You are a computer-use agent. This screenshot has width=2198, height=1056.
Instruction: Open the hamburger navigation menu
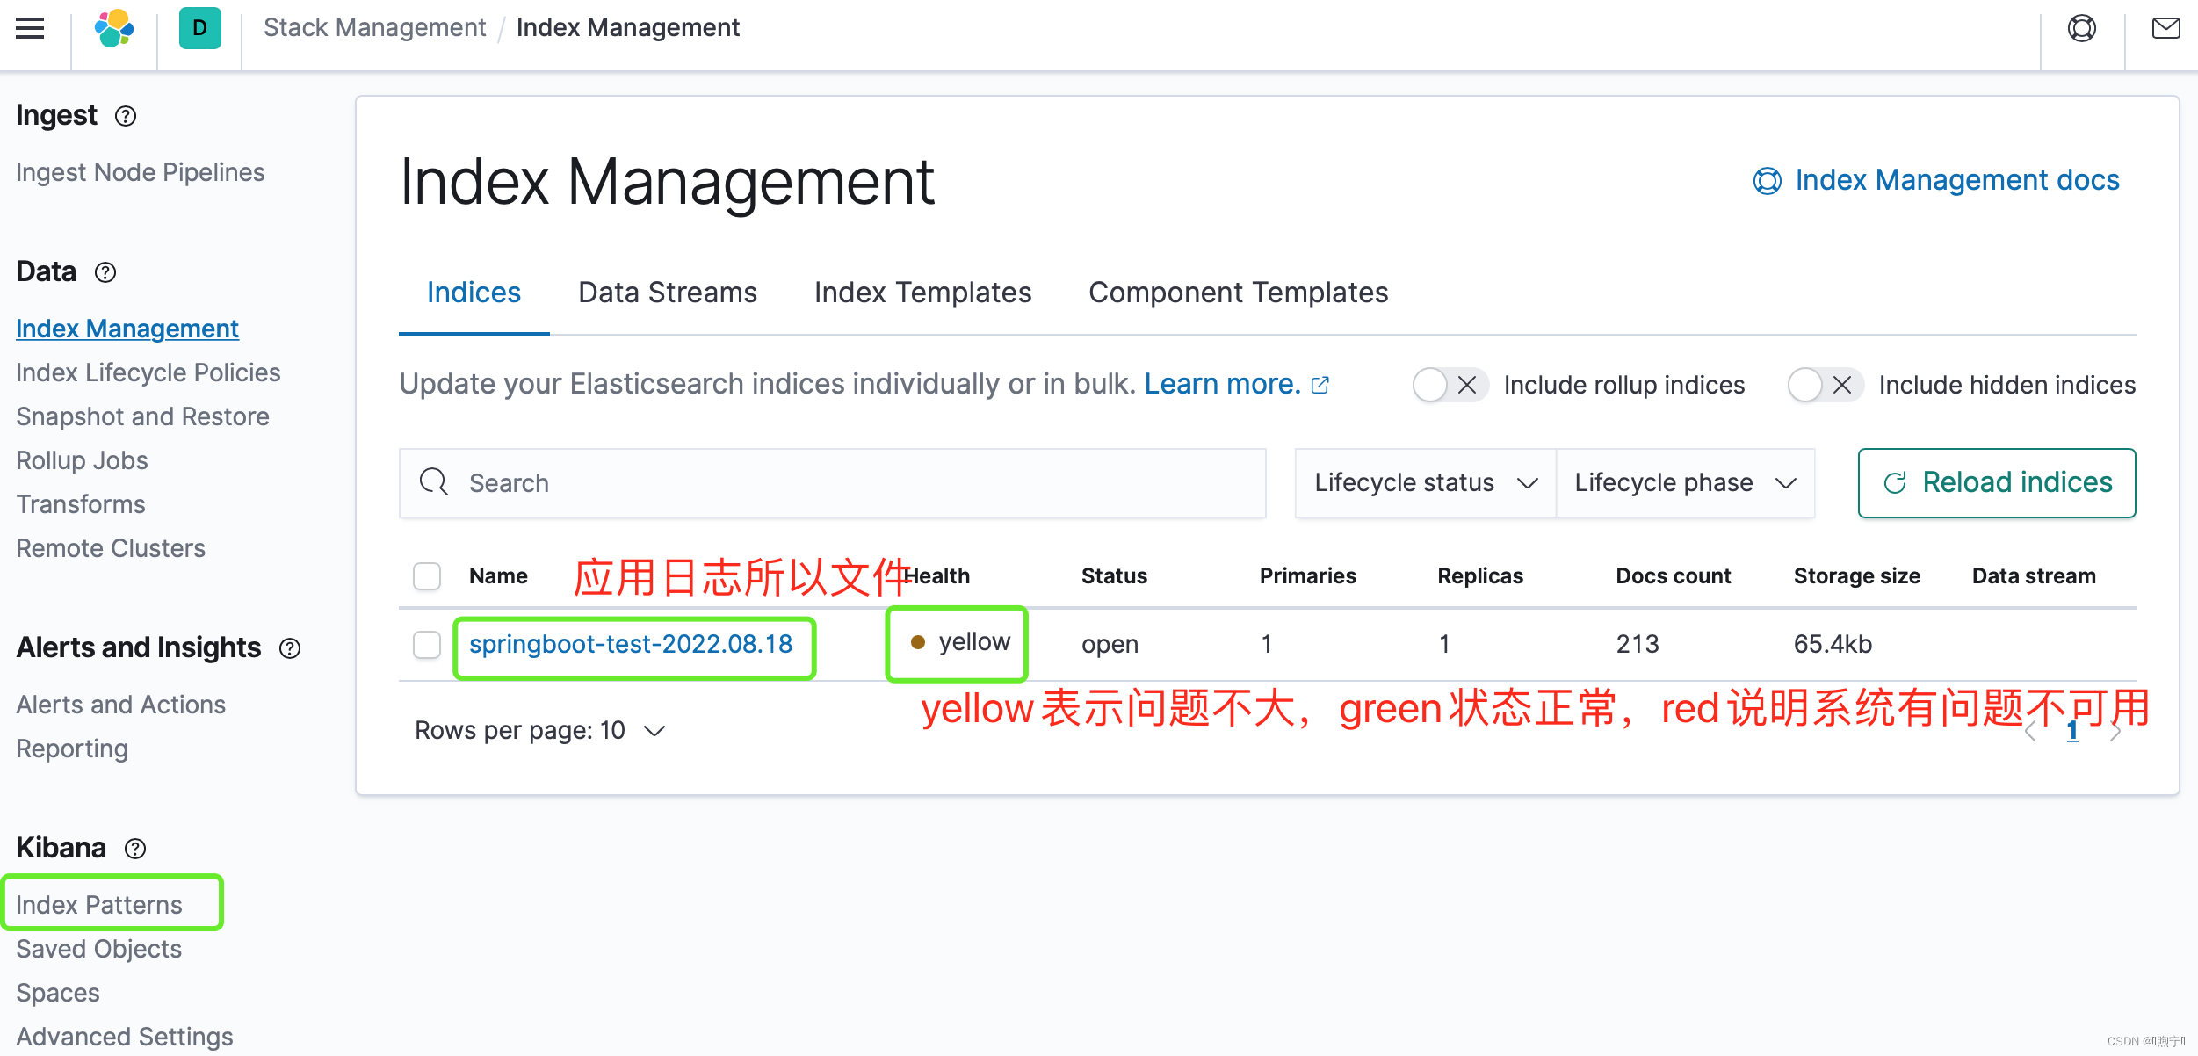30,29
